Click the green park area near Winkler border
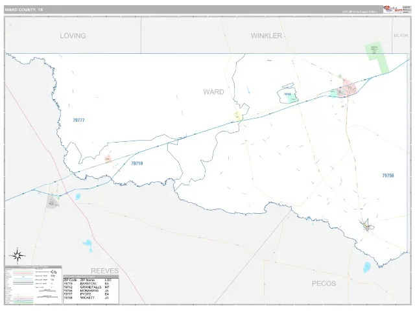The height and width of the screenshot is (311, 415). click(x=377, y=56)
